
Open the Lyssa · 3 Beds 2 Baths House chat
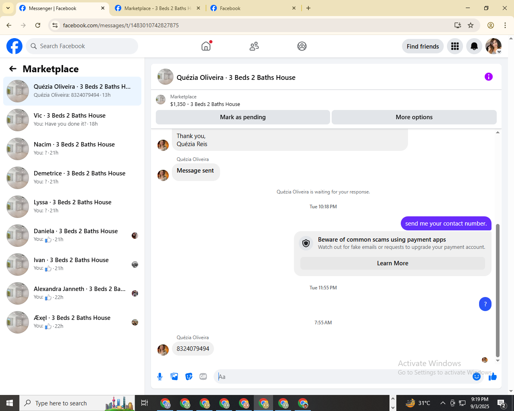pyautogui.click(x=72, y=207)
